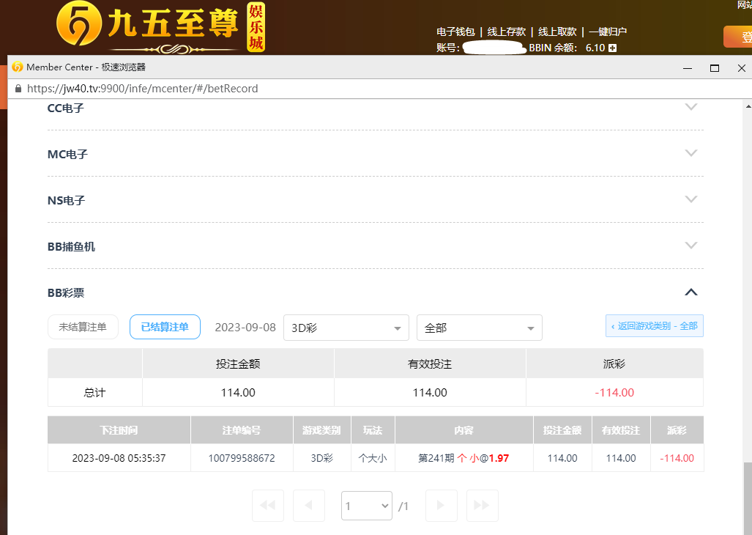The width and height of the screenshot is (752, 535).
Task: Jump to last page of bet records
Action: [x=482, y=506]
